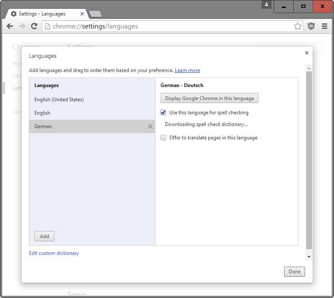Click the Add language button
This screenshot has height=298, width=334.
point(44,236)
